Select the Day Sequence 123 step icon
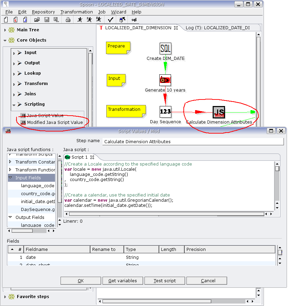This screenshot has width=288, height=306. click(165, 112)
